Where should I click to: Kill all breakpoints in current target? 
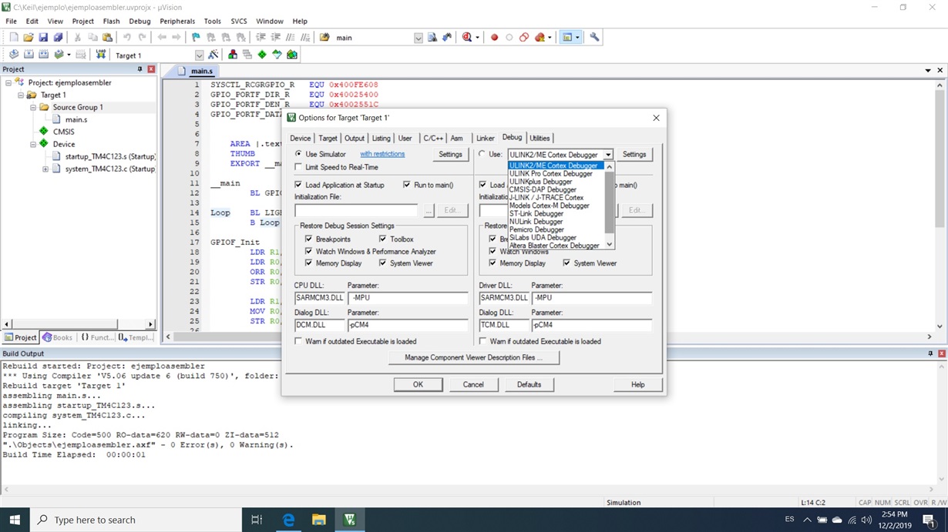click(540, 37)
